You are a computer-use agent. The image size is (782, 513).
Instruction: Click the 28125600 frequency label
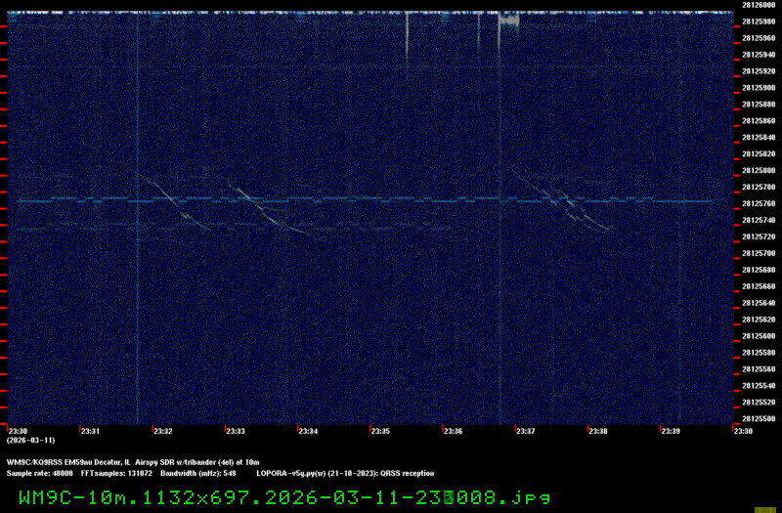pos(759,336)
